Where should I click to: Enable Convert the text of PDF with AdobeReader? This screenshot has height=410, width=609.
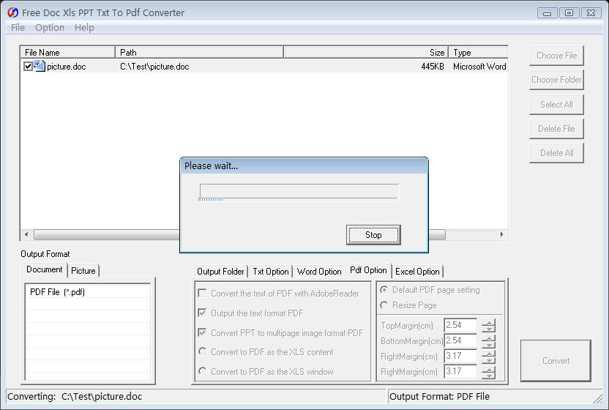(202, 293)
